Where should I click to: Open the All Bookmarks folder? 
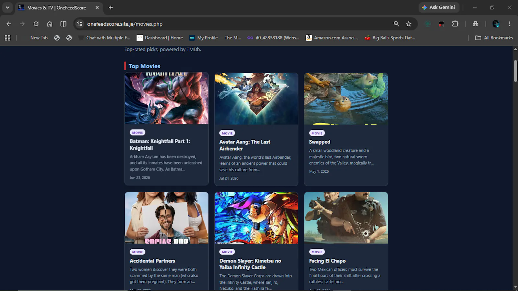(x=494, y=38)
